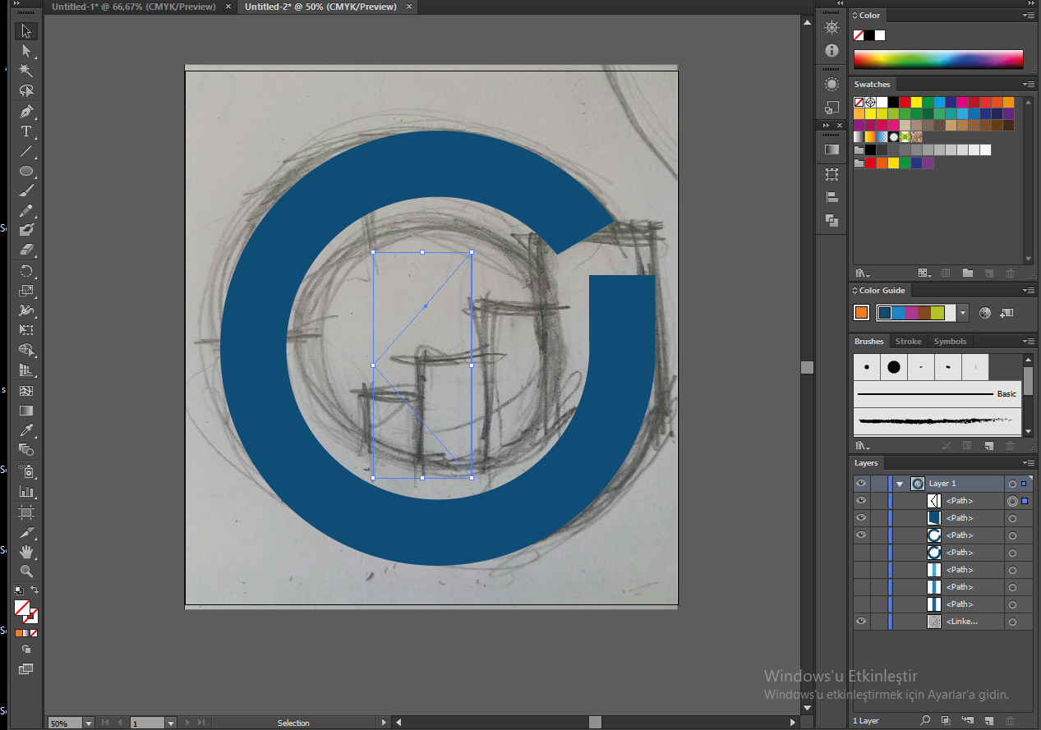Open Show Swatch Kinds menu
This screenshot has height=730, width=1041.
[924, 273]
